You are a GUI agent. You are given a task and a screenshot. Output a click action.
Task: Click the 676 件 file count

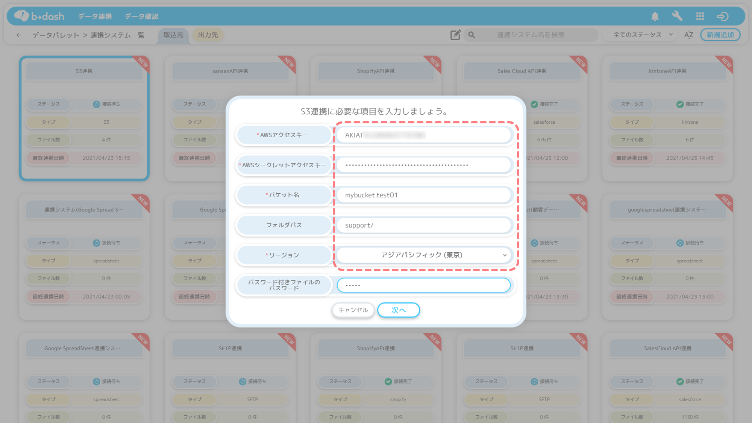click(x=544, y=140)
